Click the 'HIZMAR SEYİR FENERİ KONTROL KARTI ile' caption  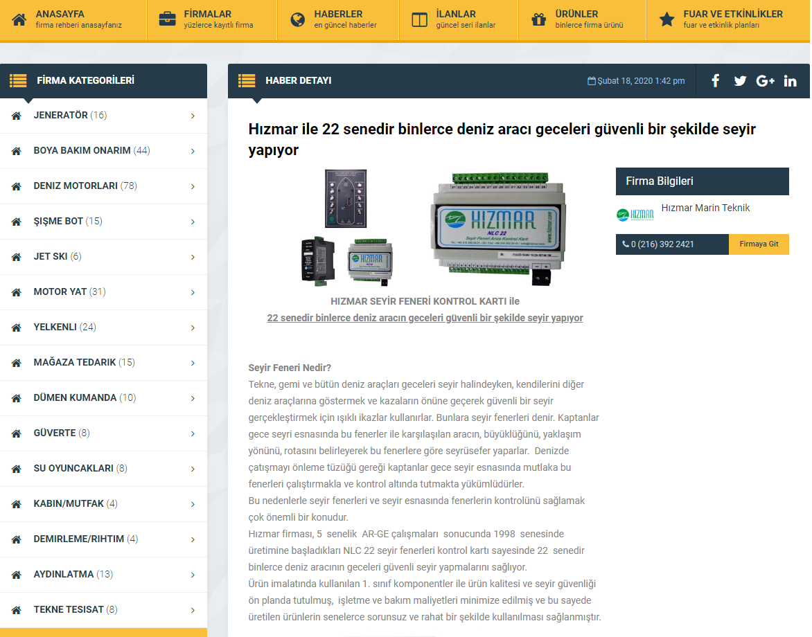point(425,301)
